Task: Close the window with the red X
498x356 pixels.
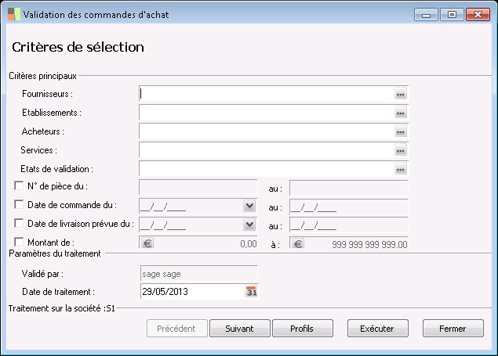Action: (x=478, y=15)
